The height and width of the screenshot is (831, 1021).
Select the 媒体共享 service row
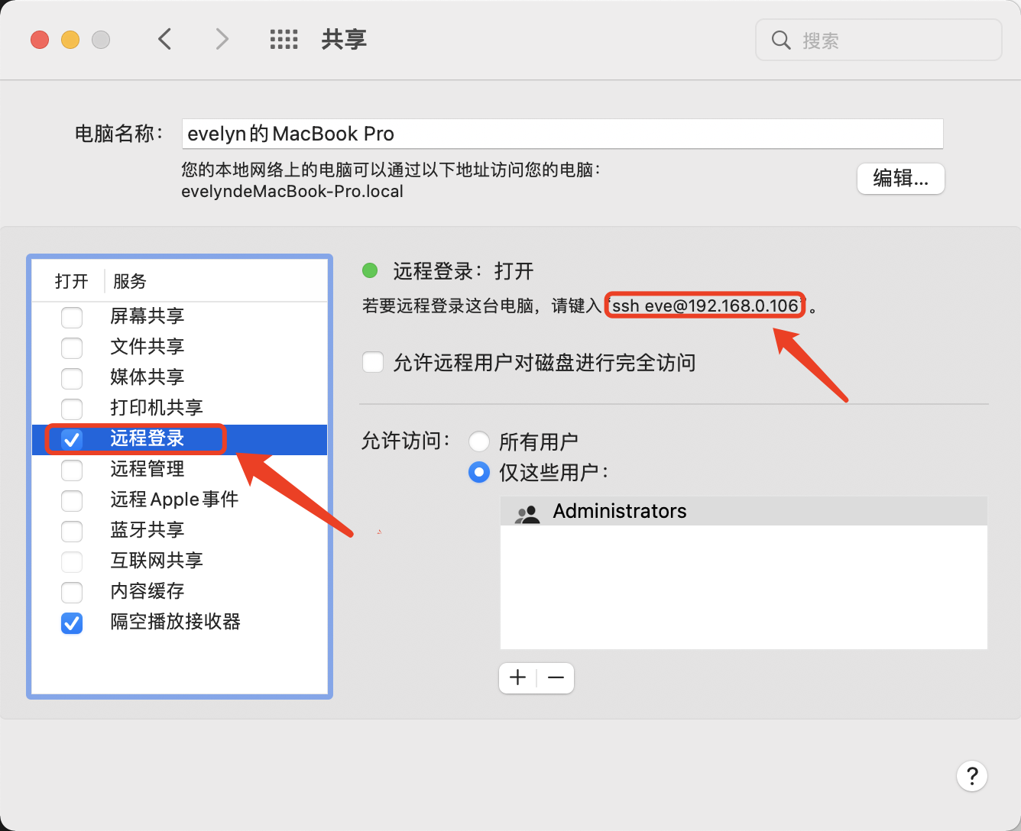point(180,378)
